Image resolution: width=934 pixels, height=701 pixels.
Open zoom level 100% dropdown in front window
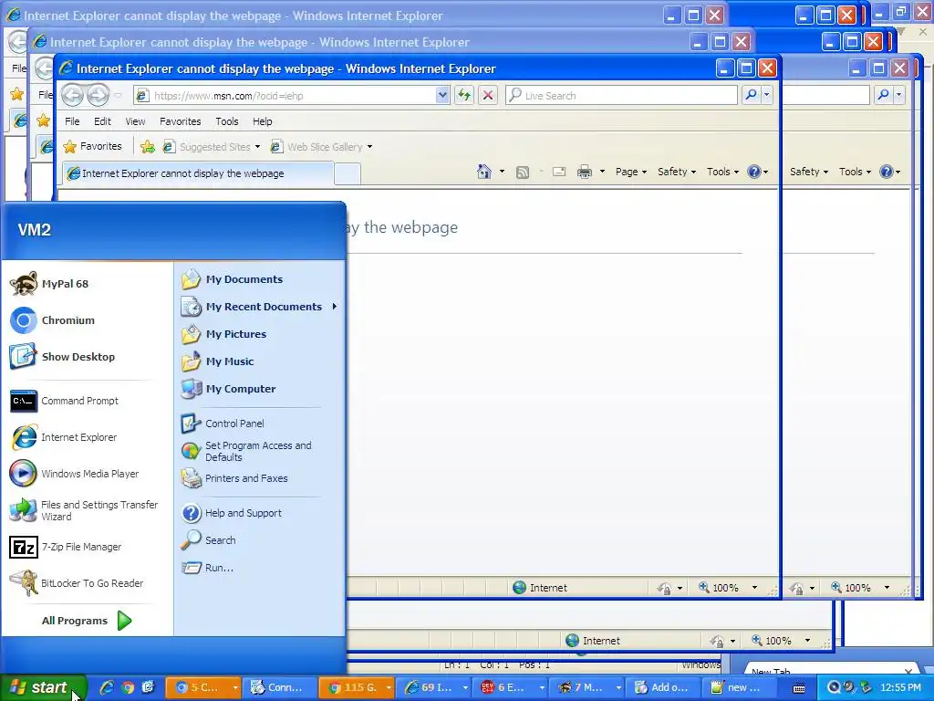click(x=754, y=588)
